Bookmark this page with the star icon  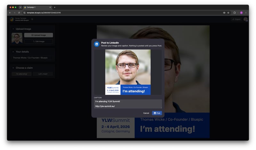[228, 13]
